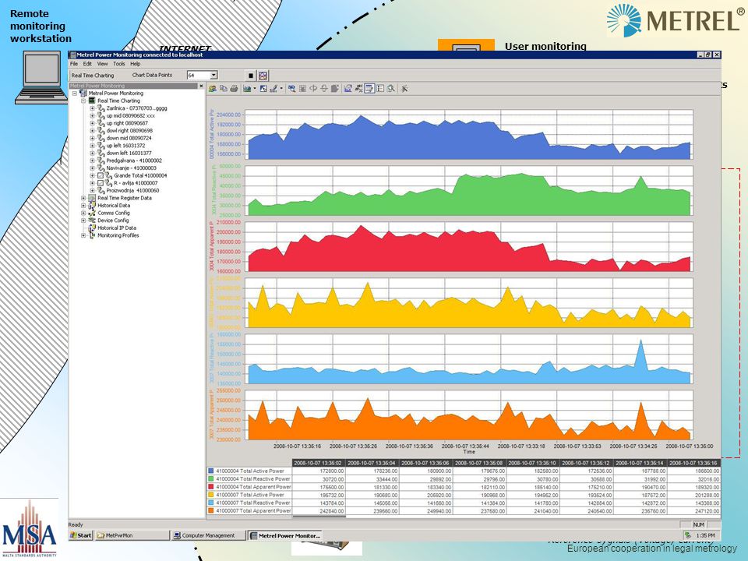Switch to Computer Management taskbar button
This screenshot has width=748, height=561.
coord(209,535)
